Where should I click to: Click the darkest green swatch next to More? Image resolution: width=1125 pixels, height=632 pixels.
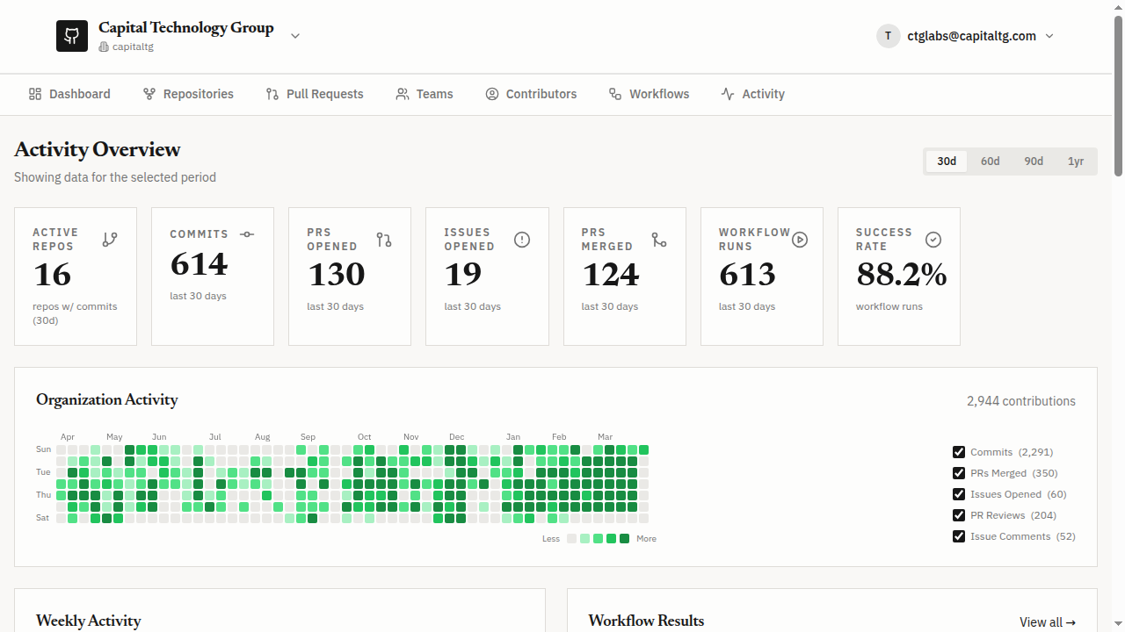(624, 539)
